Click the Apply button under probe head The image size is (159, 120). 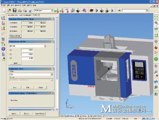tap(16, 63)
